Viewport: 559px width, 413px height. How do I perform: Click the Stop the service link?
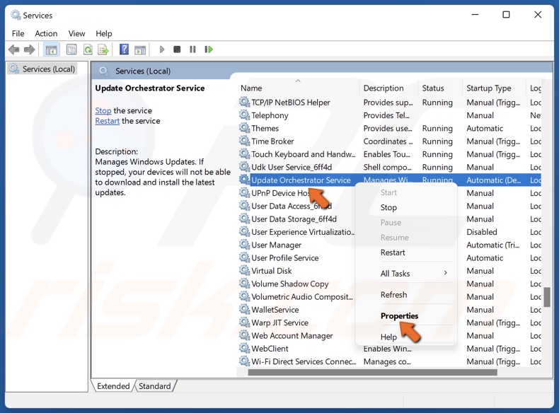(103, 110)
